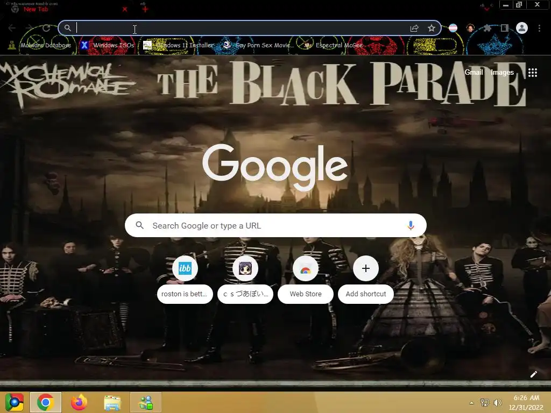This screenshot has height=413, width=551.
Task: Share this page using the share icon
Action: (414, 28)
